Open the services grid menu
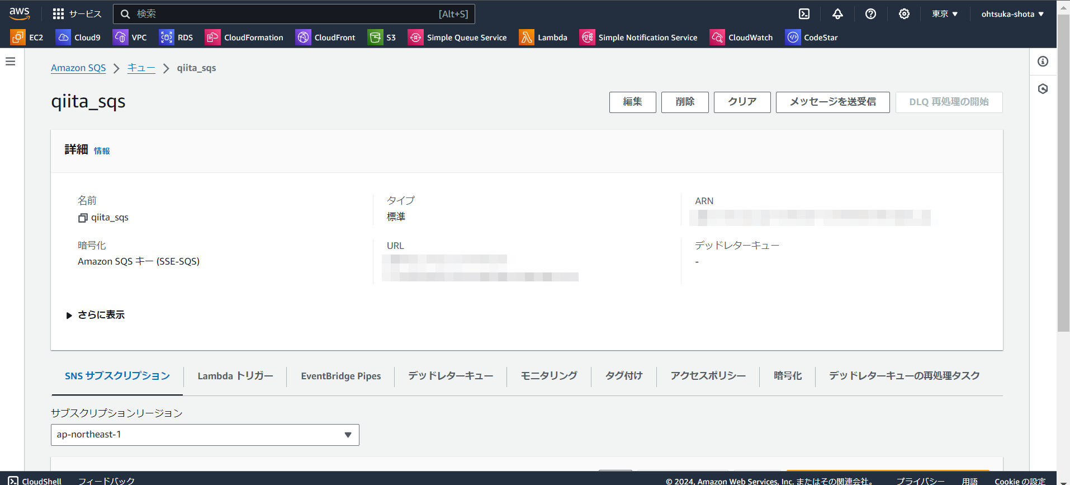Screen dimensions: 1070x485 (77, 14)
